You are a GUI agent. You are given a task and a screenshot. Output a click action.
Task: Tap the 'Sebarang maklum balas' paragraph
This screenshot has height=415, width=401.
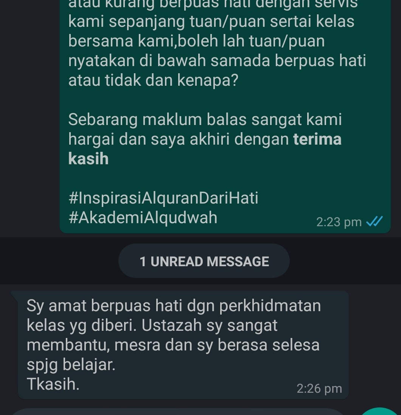205,139
